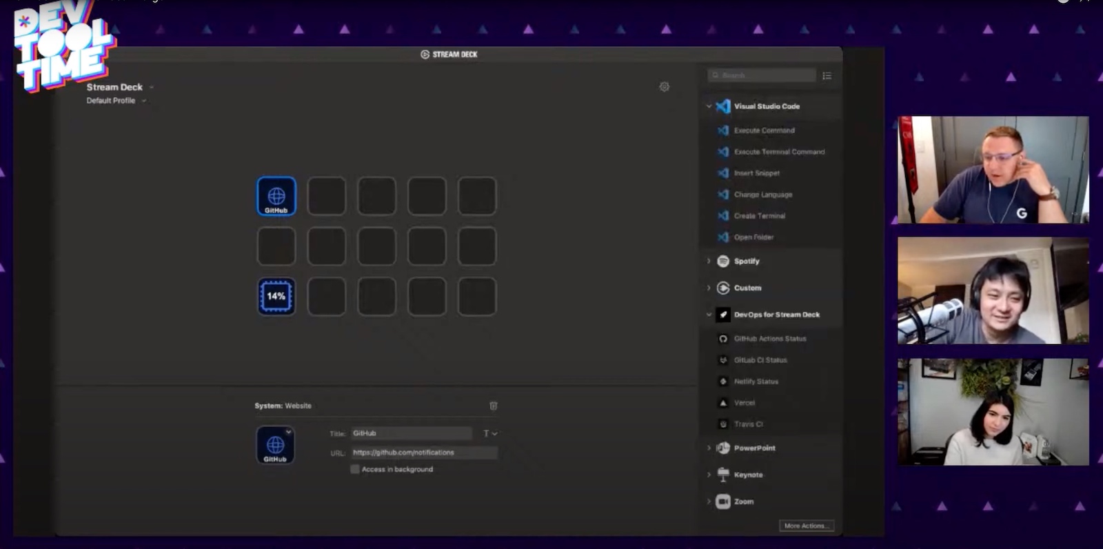1103x549 pixels.
Task: Click the Zoom plugin icon
Action: point(723,501)
